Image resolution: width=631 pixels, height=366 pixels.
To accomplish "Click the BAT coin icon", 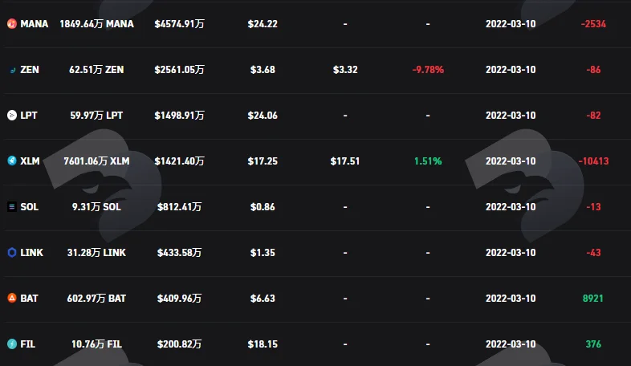I will pos(12,298).
